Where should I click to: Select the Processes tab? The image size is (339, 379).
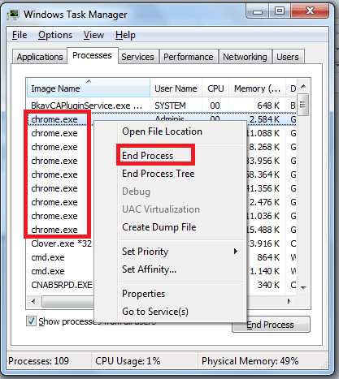click(92, 55)
